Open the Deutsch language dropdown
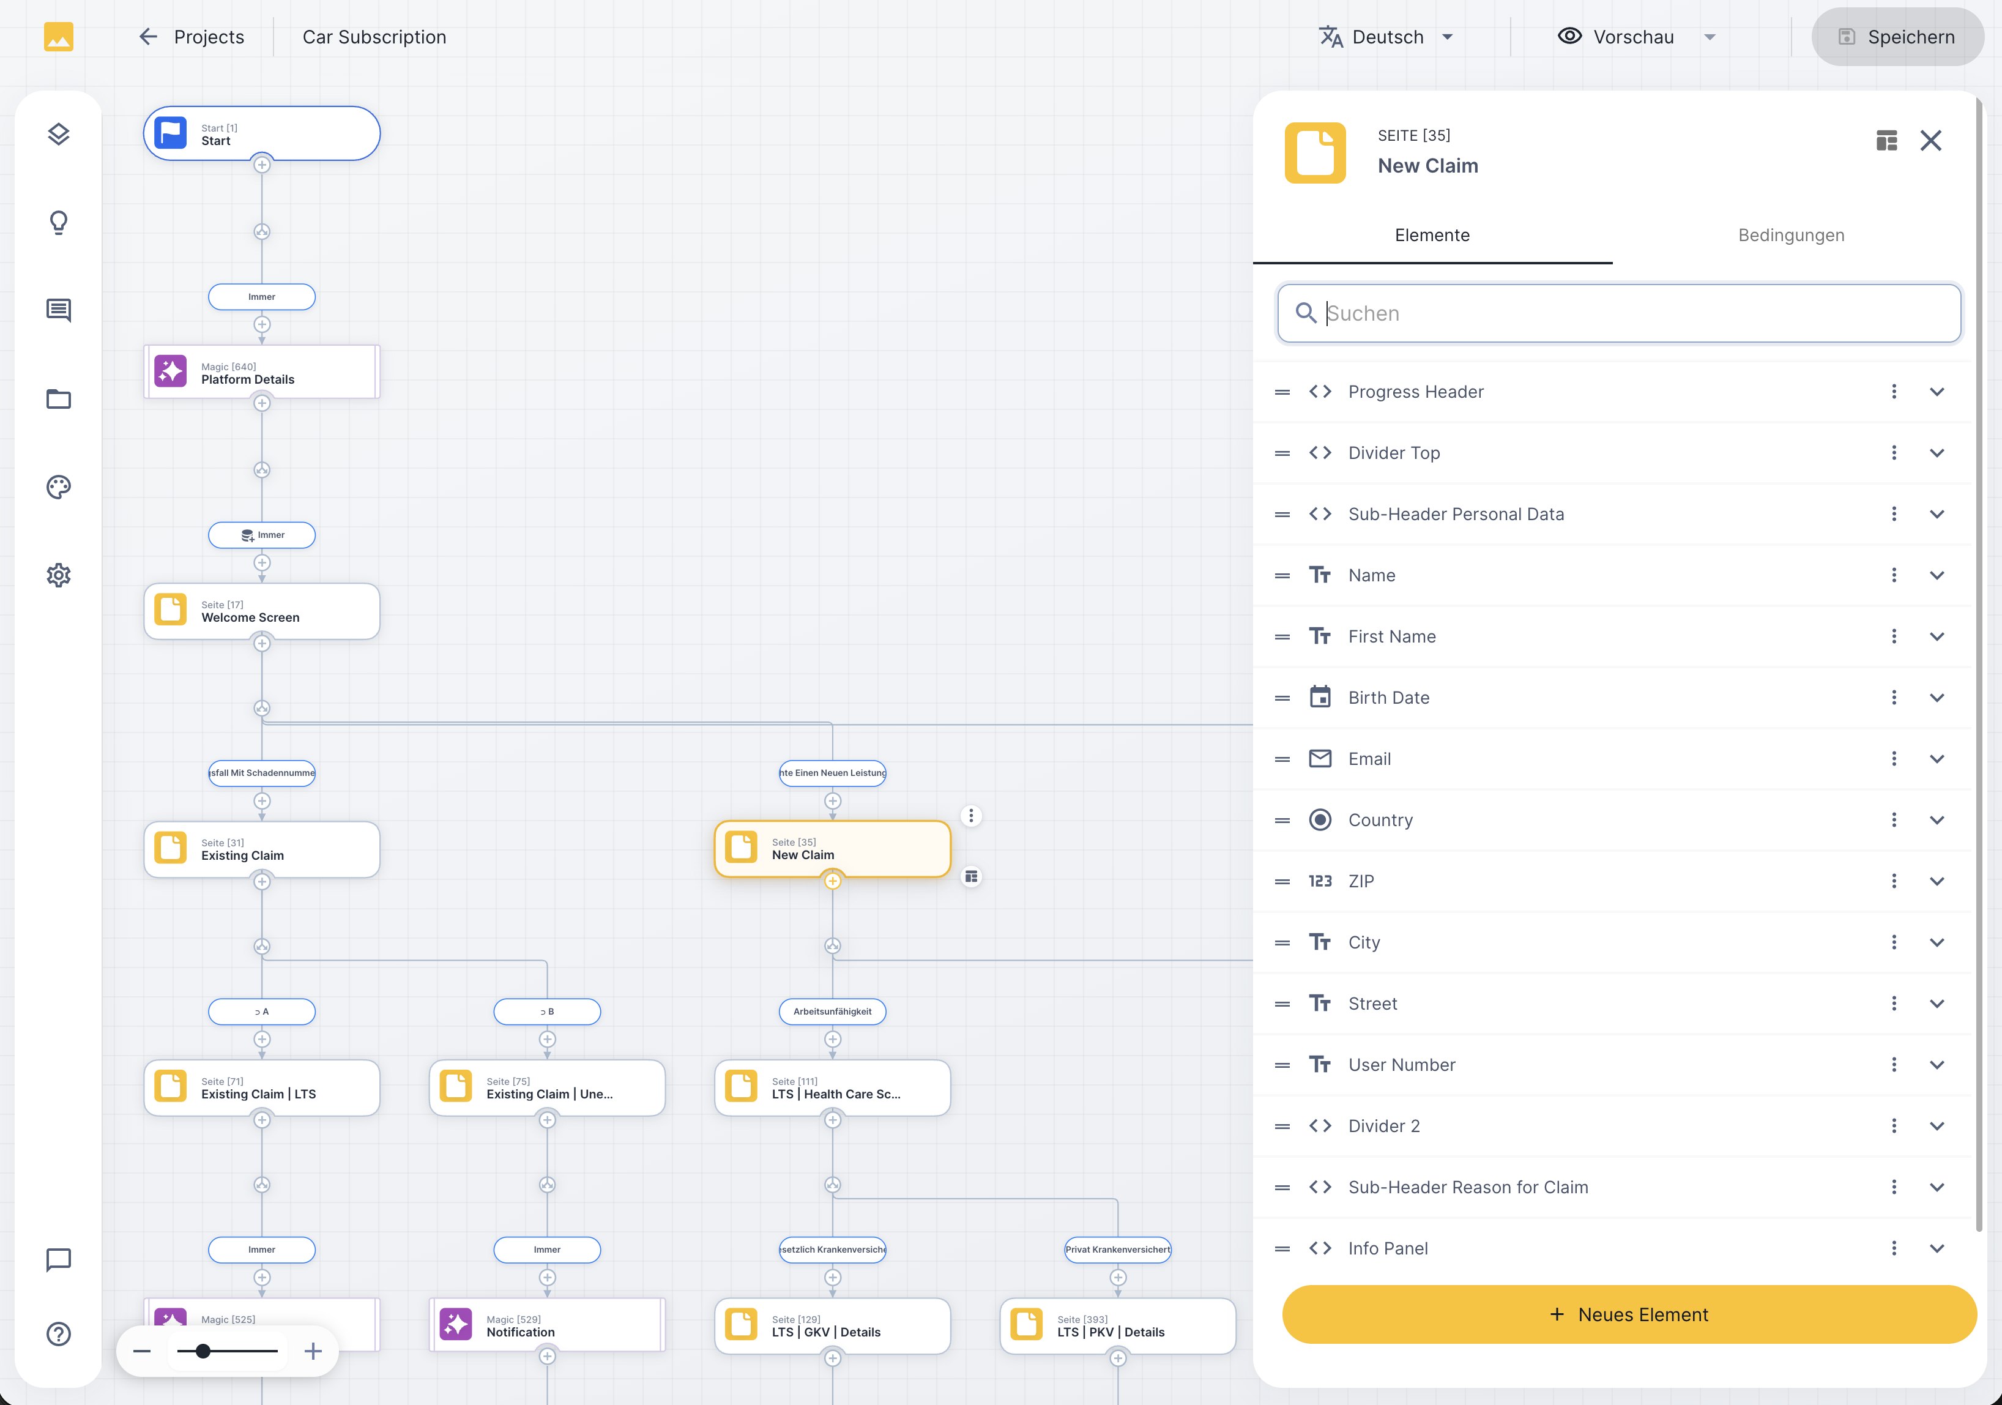This screenshot has width=2002, height=1405. (x=1386, y=37)
